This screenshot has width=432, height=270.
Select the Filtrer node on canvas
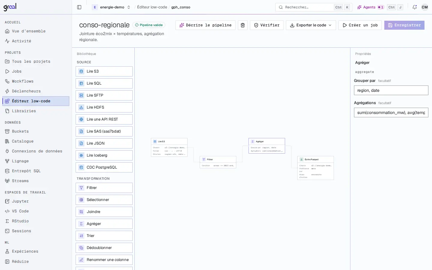point(218,162)
